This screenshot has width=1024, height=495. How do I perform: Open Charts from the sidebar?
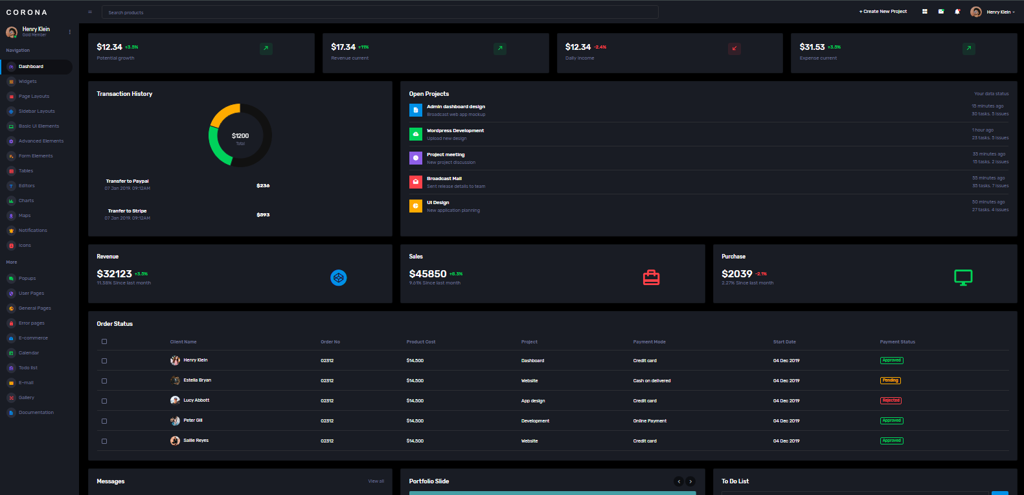36,201
